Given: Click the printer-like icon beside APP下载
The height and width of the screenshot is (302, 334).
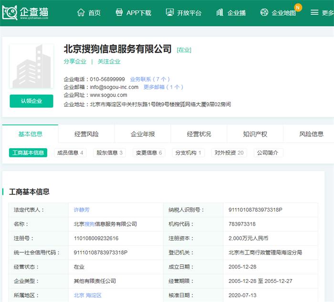Looking at the screenshot, I should 119,12.
